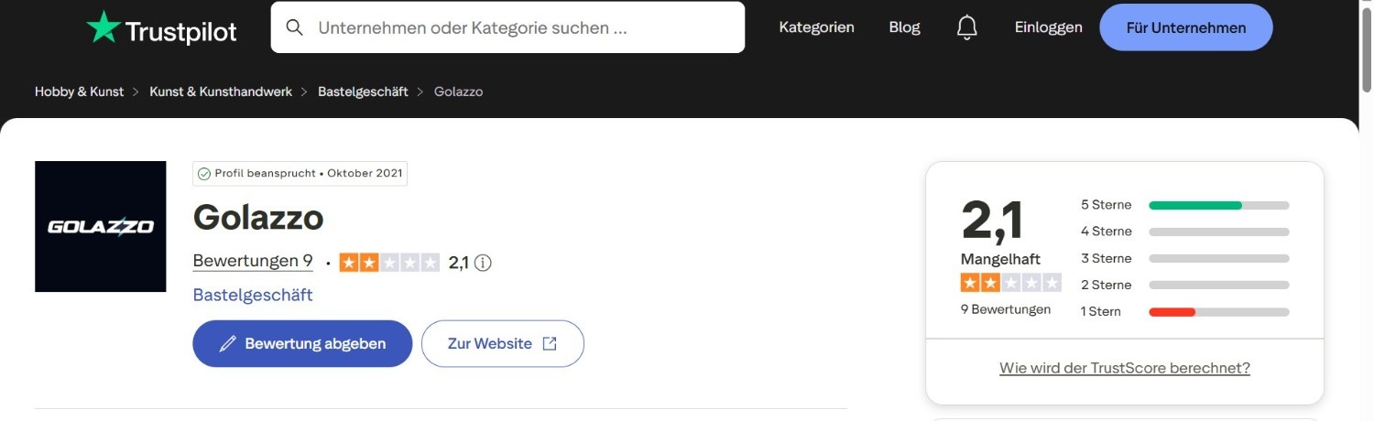Filter reviews by 4 Sterne
Image resolution: width=1374 pixels, height=421 pixels.
[x=1184, y=232]
